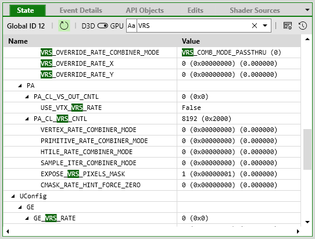Select the CMASK_RATE_HINT_FORCE_ZERO row
Image resolution: width=315 pixels, height=239 pixels.
click(152, 185)
